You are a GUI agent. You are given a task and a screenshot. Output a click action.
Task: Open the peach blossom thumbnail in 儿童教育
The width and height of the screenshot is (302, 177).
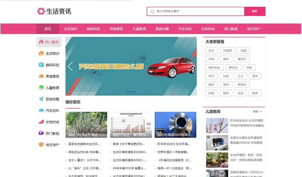pos(217,126)
